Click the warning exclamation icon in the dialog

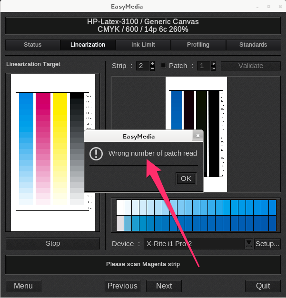[x=97, y=154]
